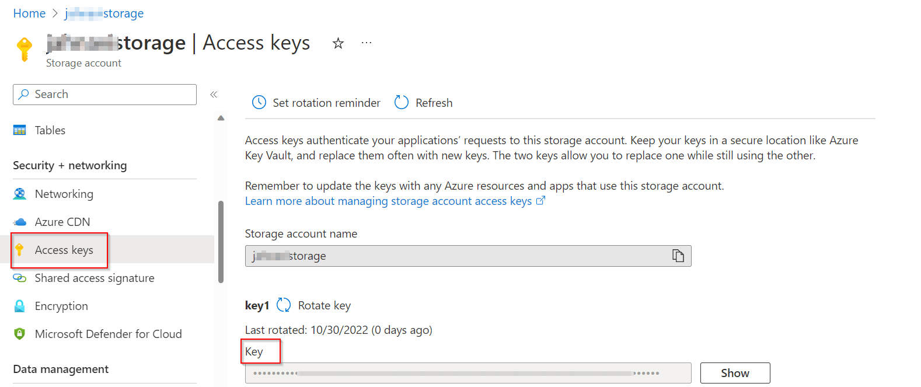Collapse the sidebar with the double chevron
The width and height of the screenshot is (921, 387).
pyautogui.click(x=214, y=95)
